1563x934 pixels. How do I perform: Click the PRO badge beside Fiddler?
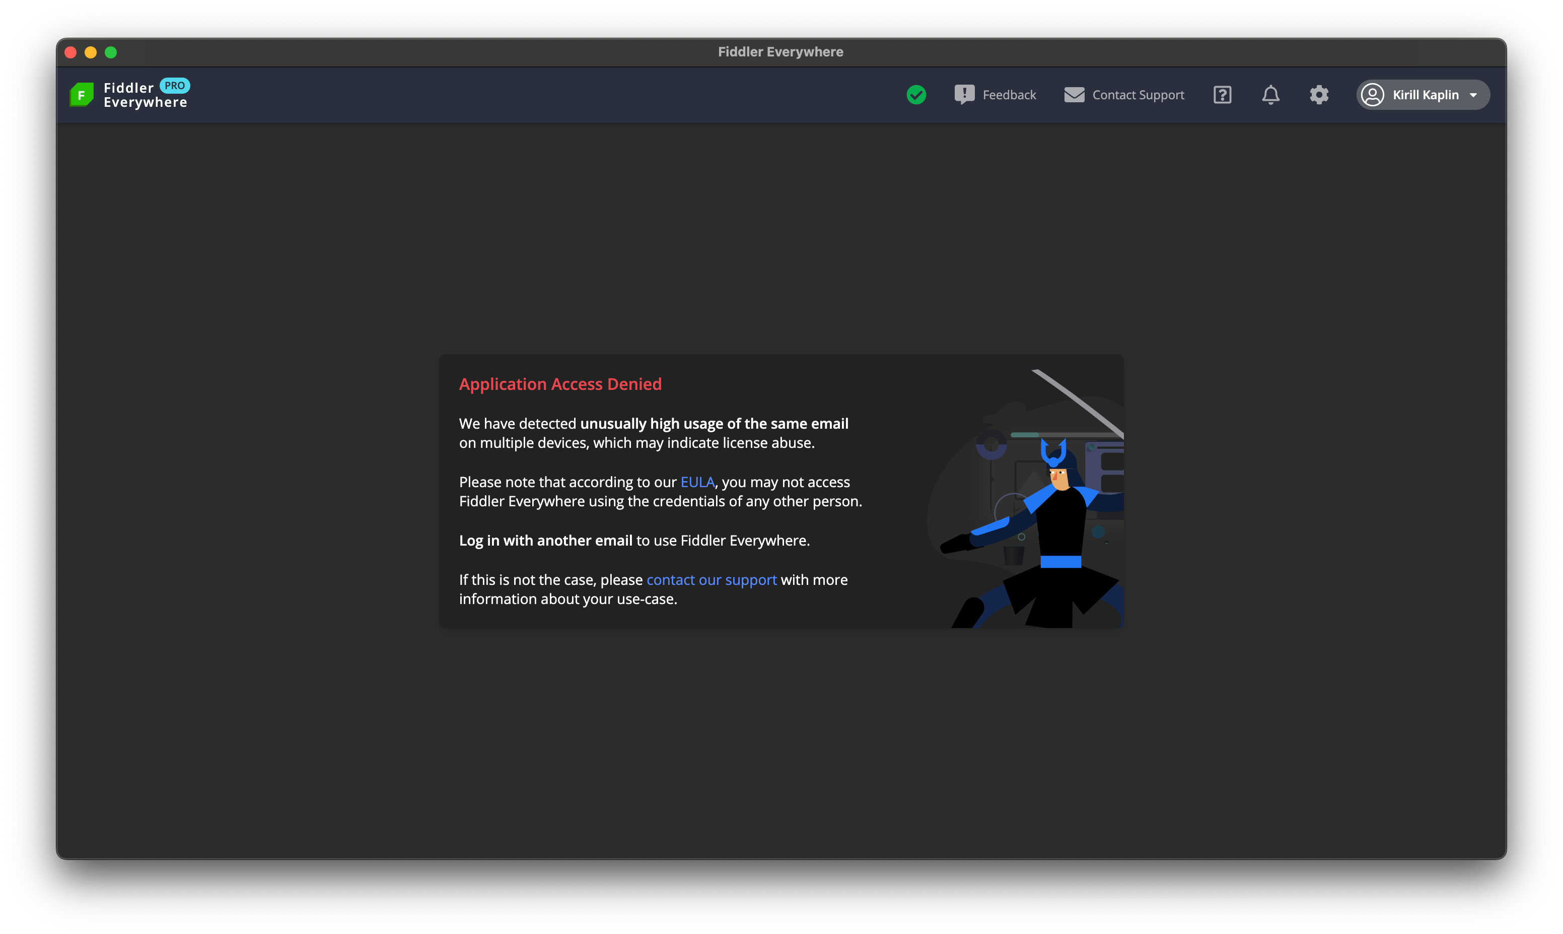174,86
